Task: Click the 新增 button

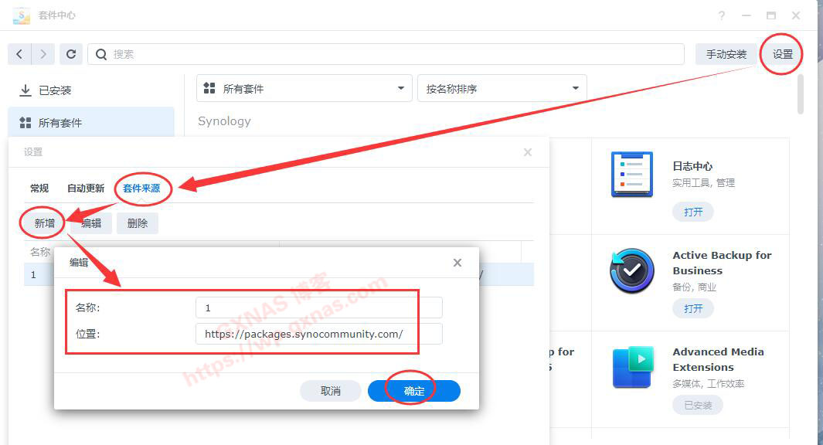Action: [x=43, y=222]
